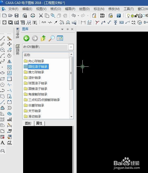Image resolution: width=148 pixels, height=173 pixels.
Task: Switch to the 属性 tab
Action: coord(39,123)
